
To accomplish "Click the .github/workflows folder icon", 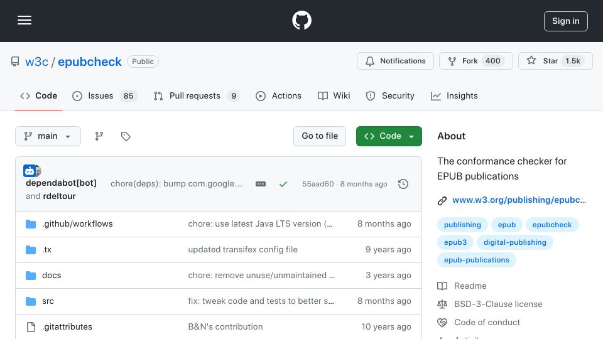I will pos(31,223).
